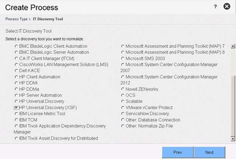Pick Dell KACE discovery tool
This screenshot has width=236, height=159.
pyautogui.click(x=16, y=71)
